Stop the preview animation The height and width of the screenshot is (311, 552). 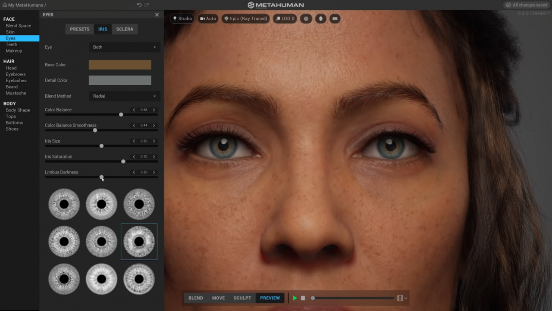(x=303, y=298)
